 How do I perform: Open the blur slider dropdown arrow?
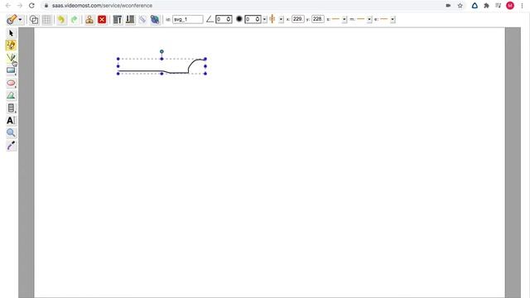point(265,19)
